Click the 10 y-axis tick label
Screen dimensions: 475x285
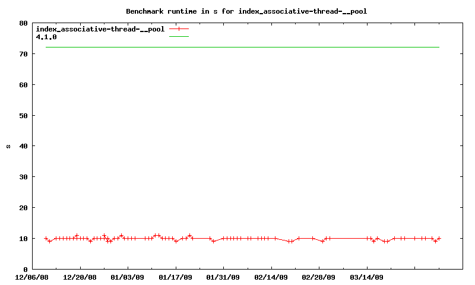click(23, 239)
